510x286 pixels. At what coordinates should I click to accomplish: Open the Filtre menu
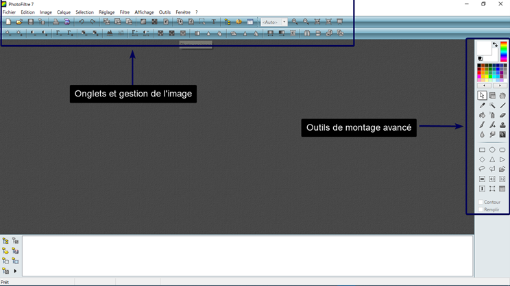coord(124,12)
